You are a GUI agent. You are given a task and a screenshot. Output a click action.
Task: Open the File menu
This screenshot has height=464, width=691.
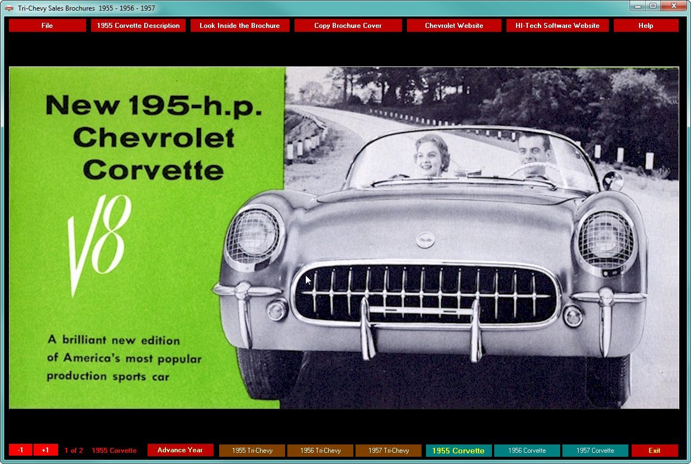click(x=48, y=26)
